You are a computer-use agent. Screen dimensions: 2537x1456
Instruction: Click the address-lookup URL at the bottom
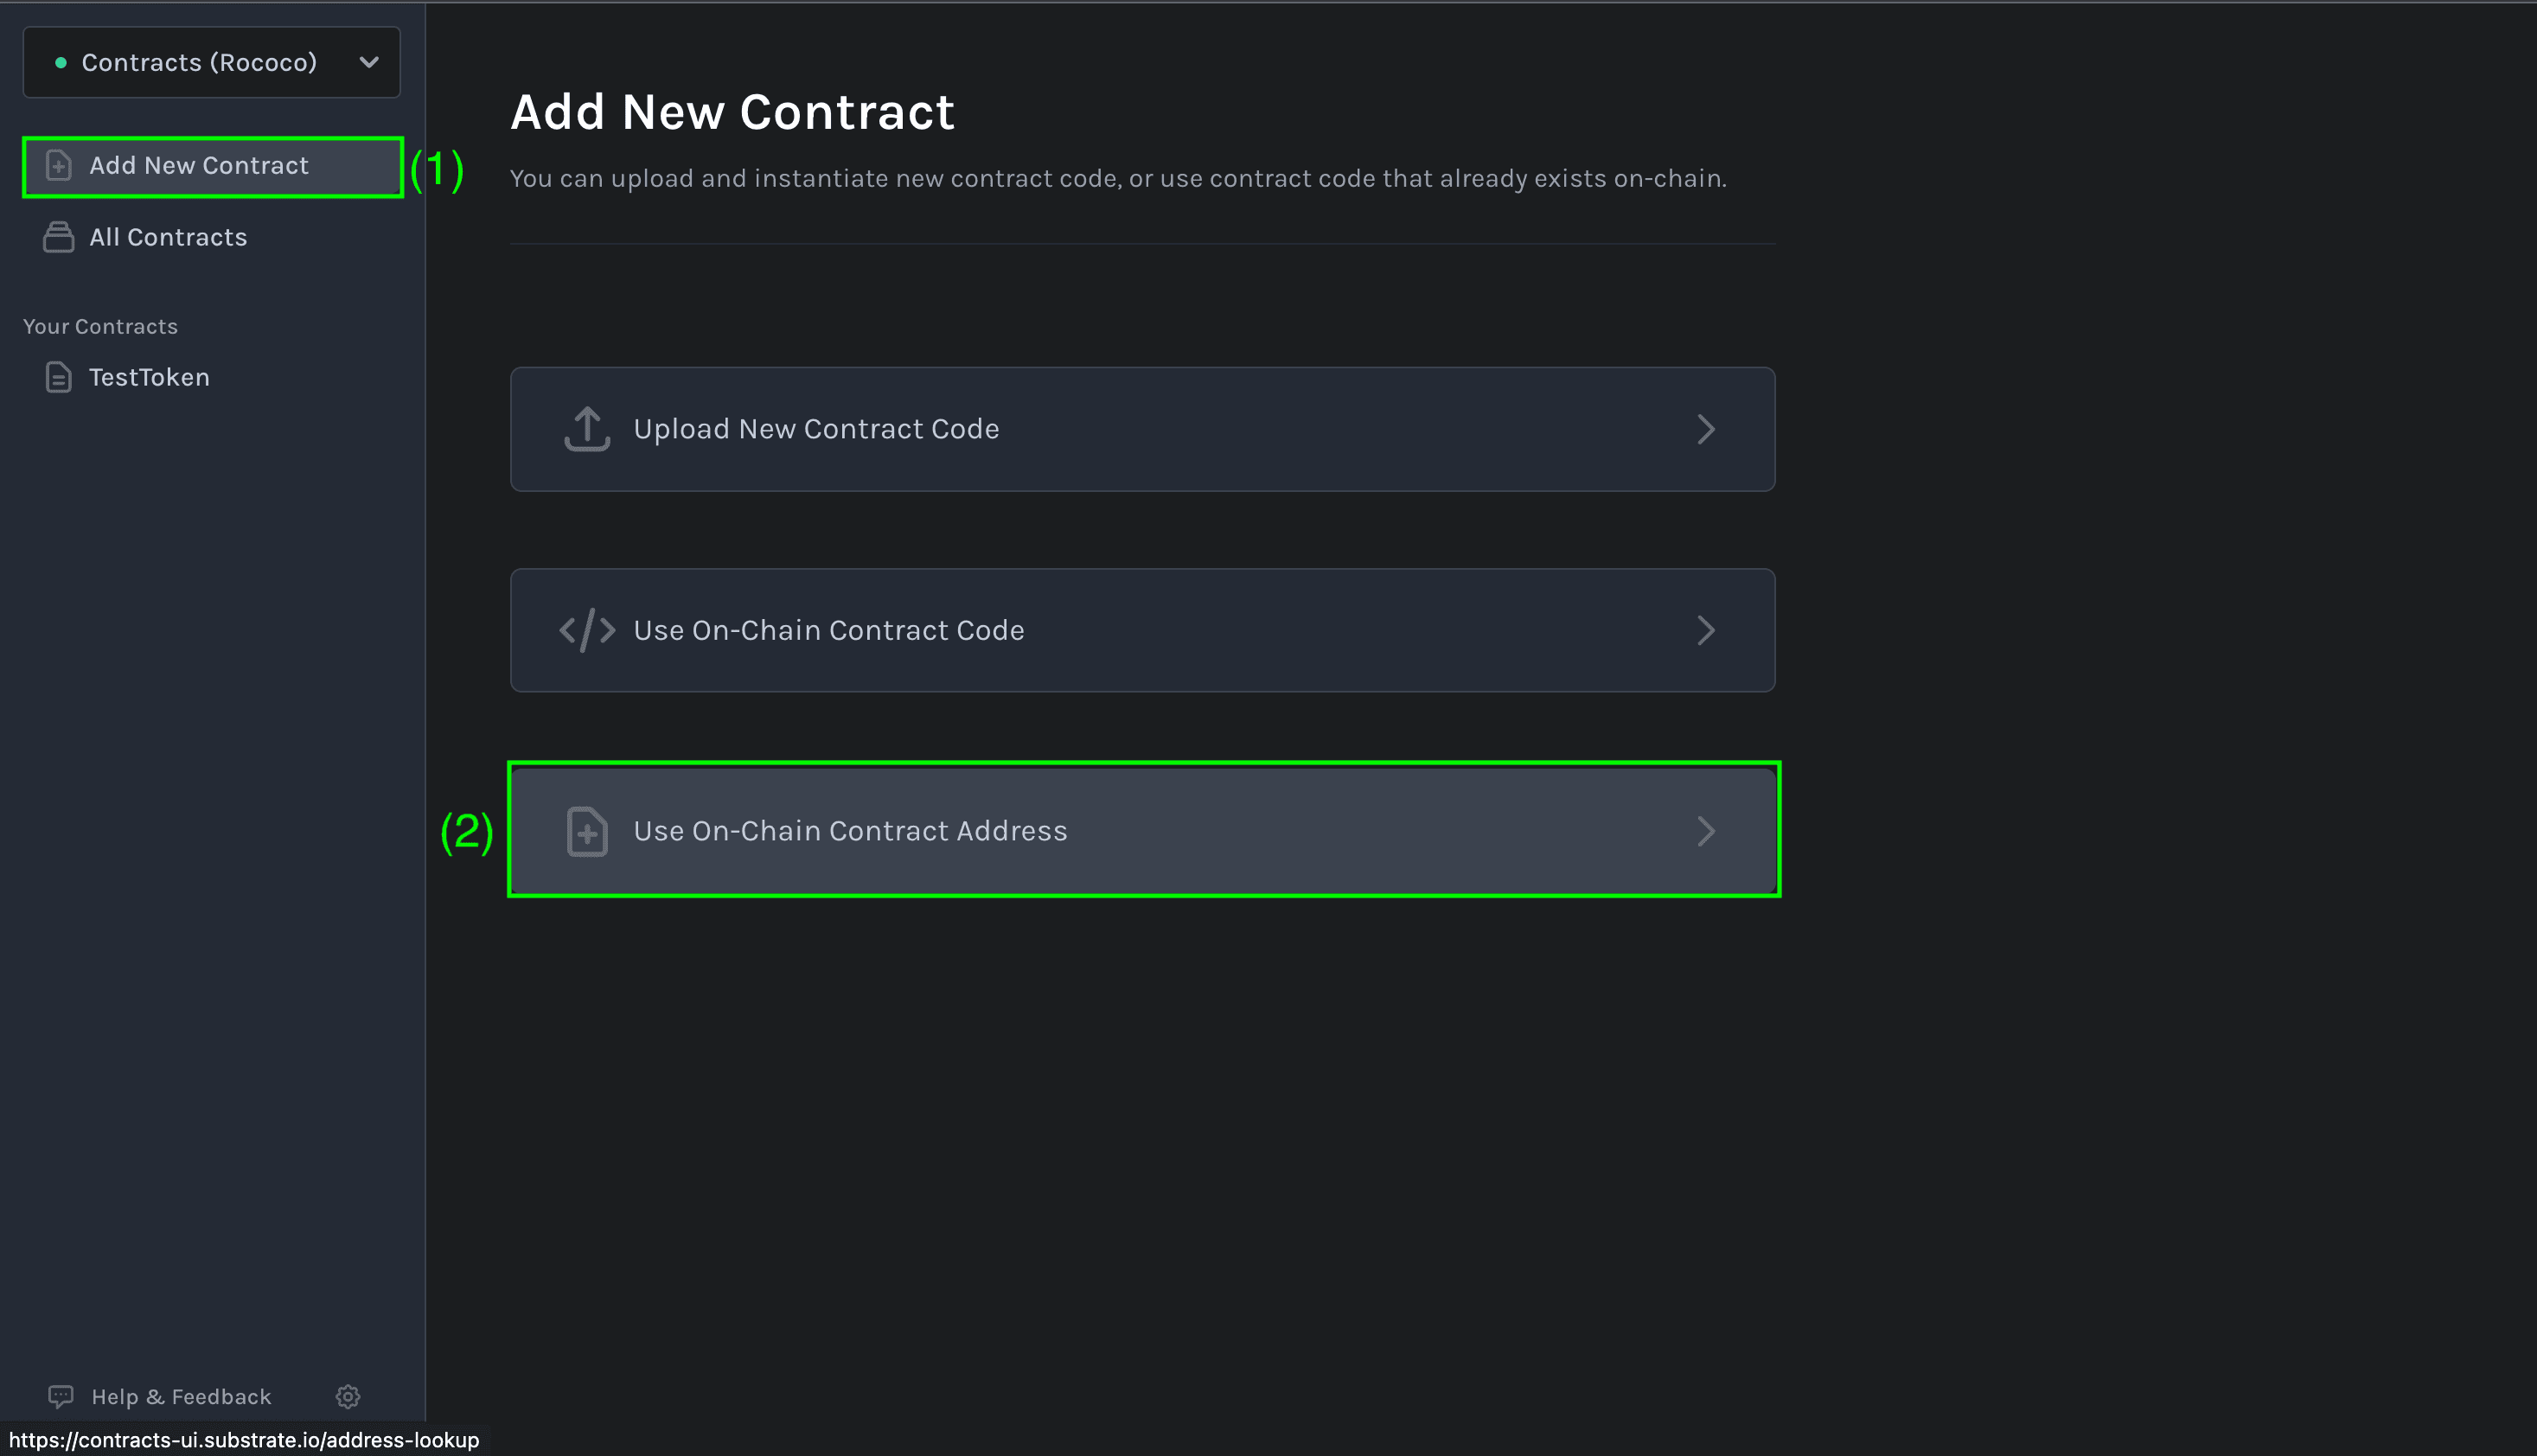(x=240, y=1440)
